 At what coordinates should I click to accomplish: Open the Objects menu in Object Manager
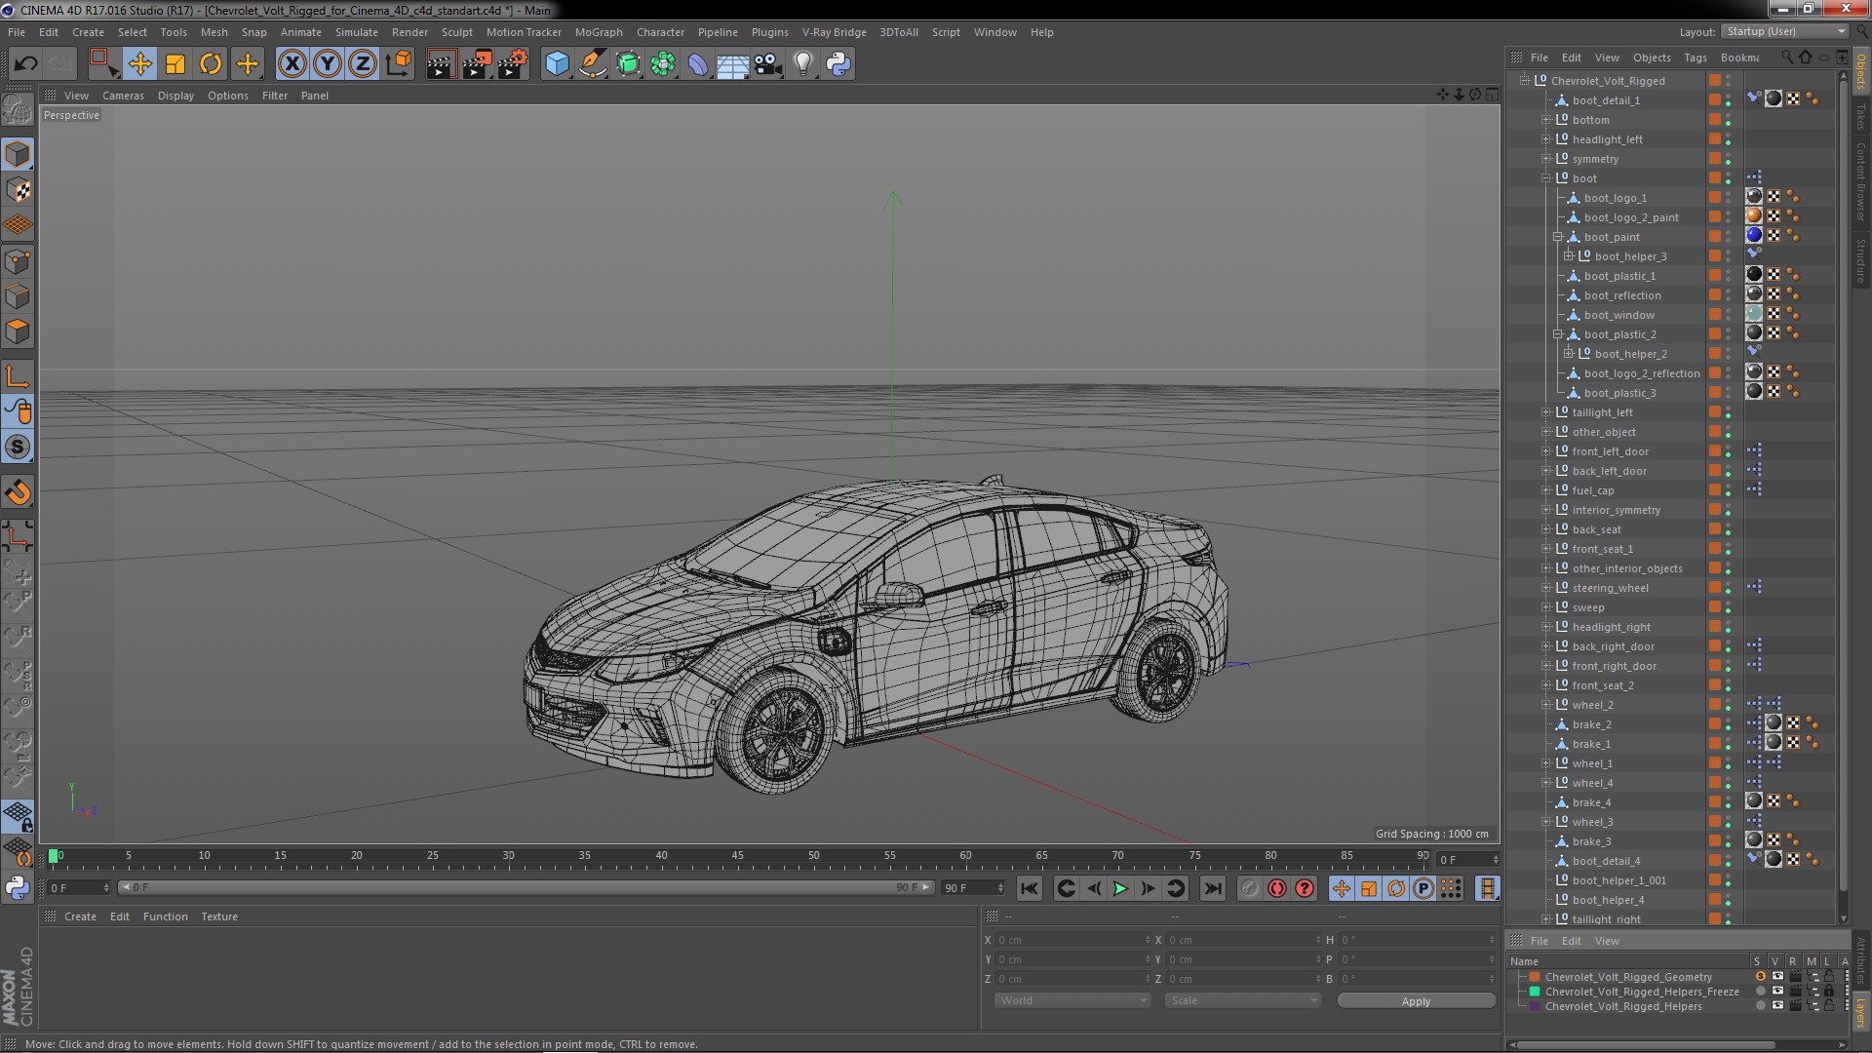pos(1652,58)
